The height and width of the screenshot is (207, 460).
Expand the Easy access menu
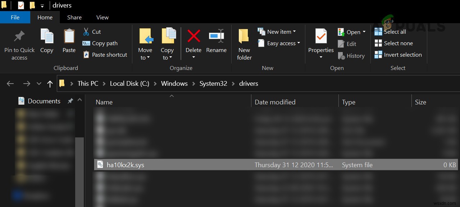coord(279,43)
